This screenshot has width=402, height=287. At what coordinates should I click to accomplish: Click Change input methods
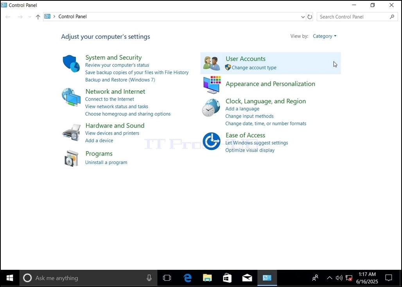[x=249, y=116]
